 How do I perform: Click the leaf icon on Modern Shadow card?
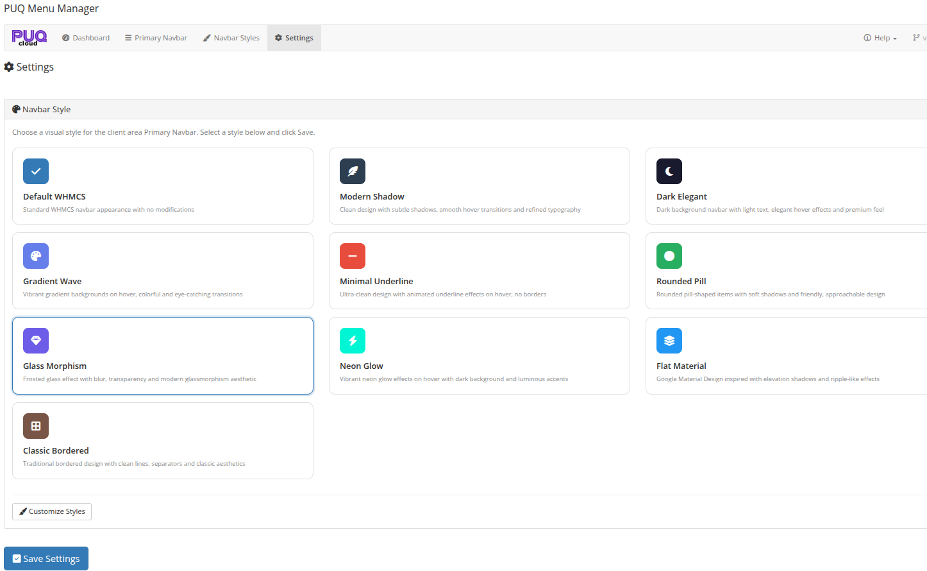click(353, 171)
